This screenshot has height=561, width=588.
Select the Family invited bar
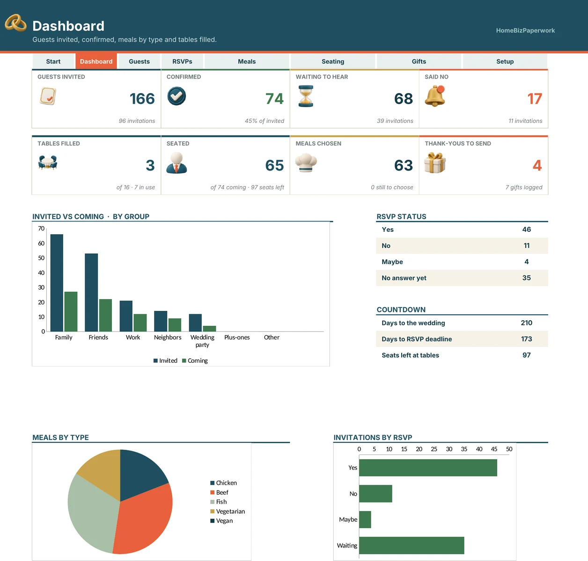(57, 283)
